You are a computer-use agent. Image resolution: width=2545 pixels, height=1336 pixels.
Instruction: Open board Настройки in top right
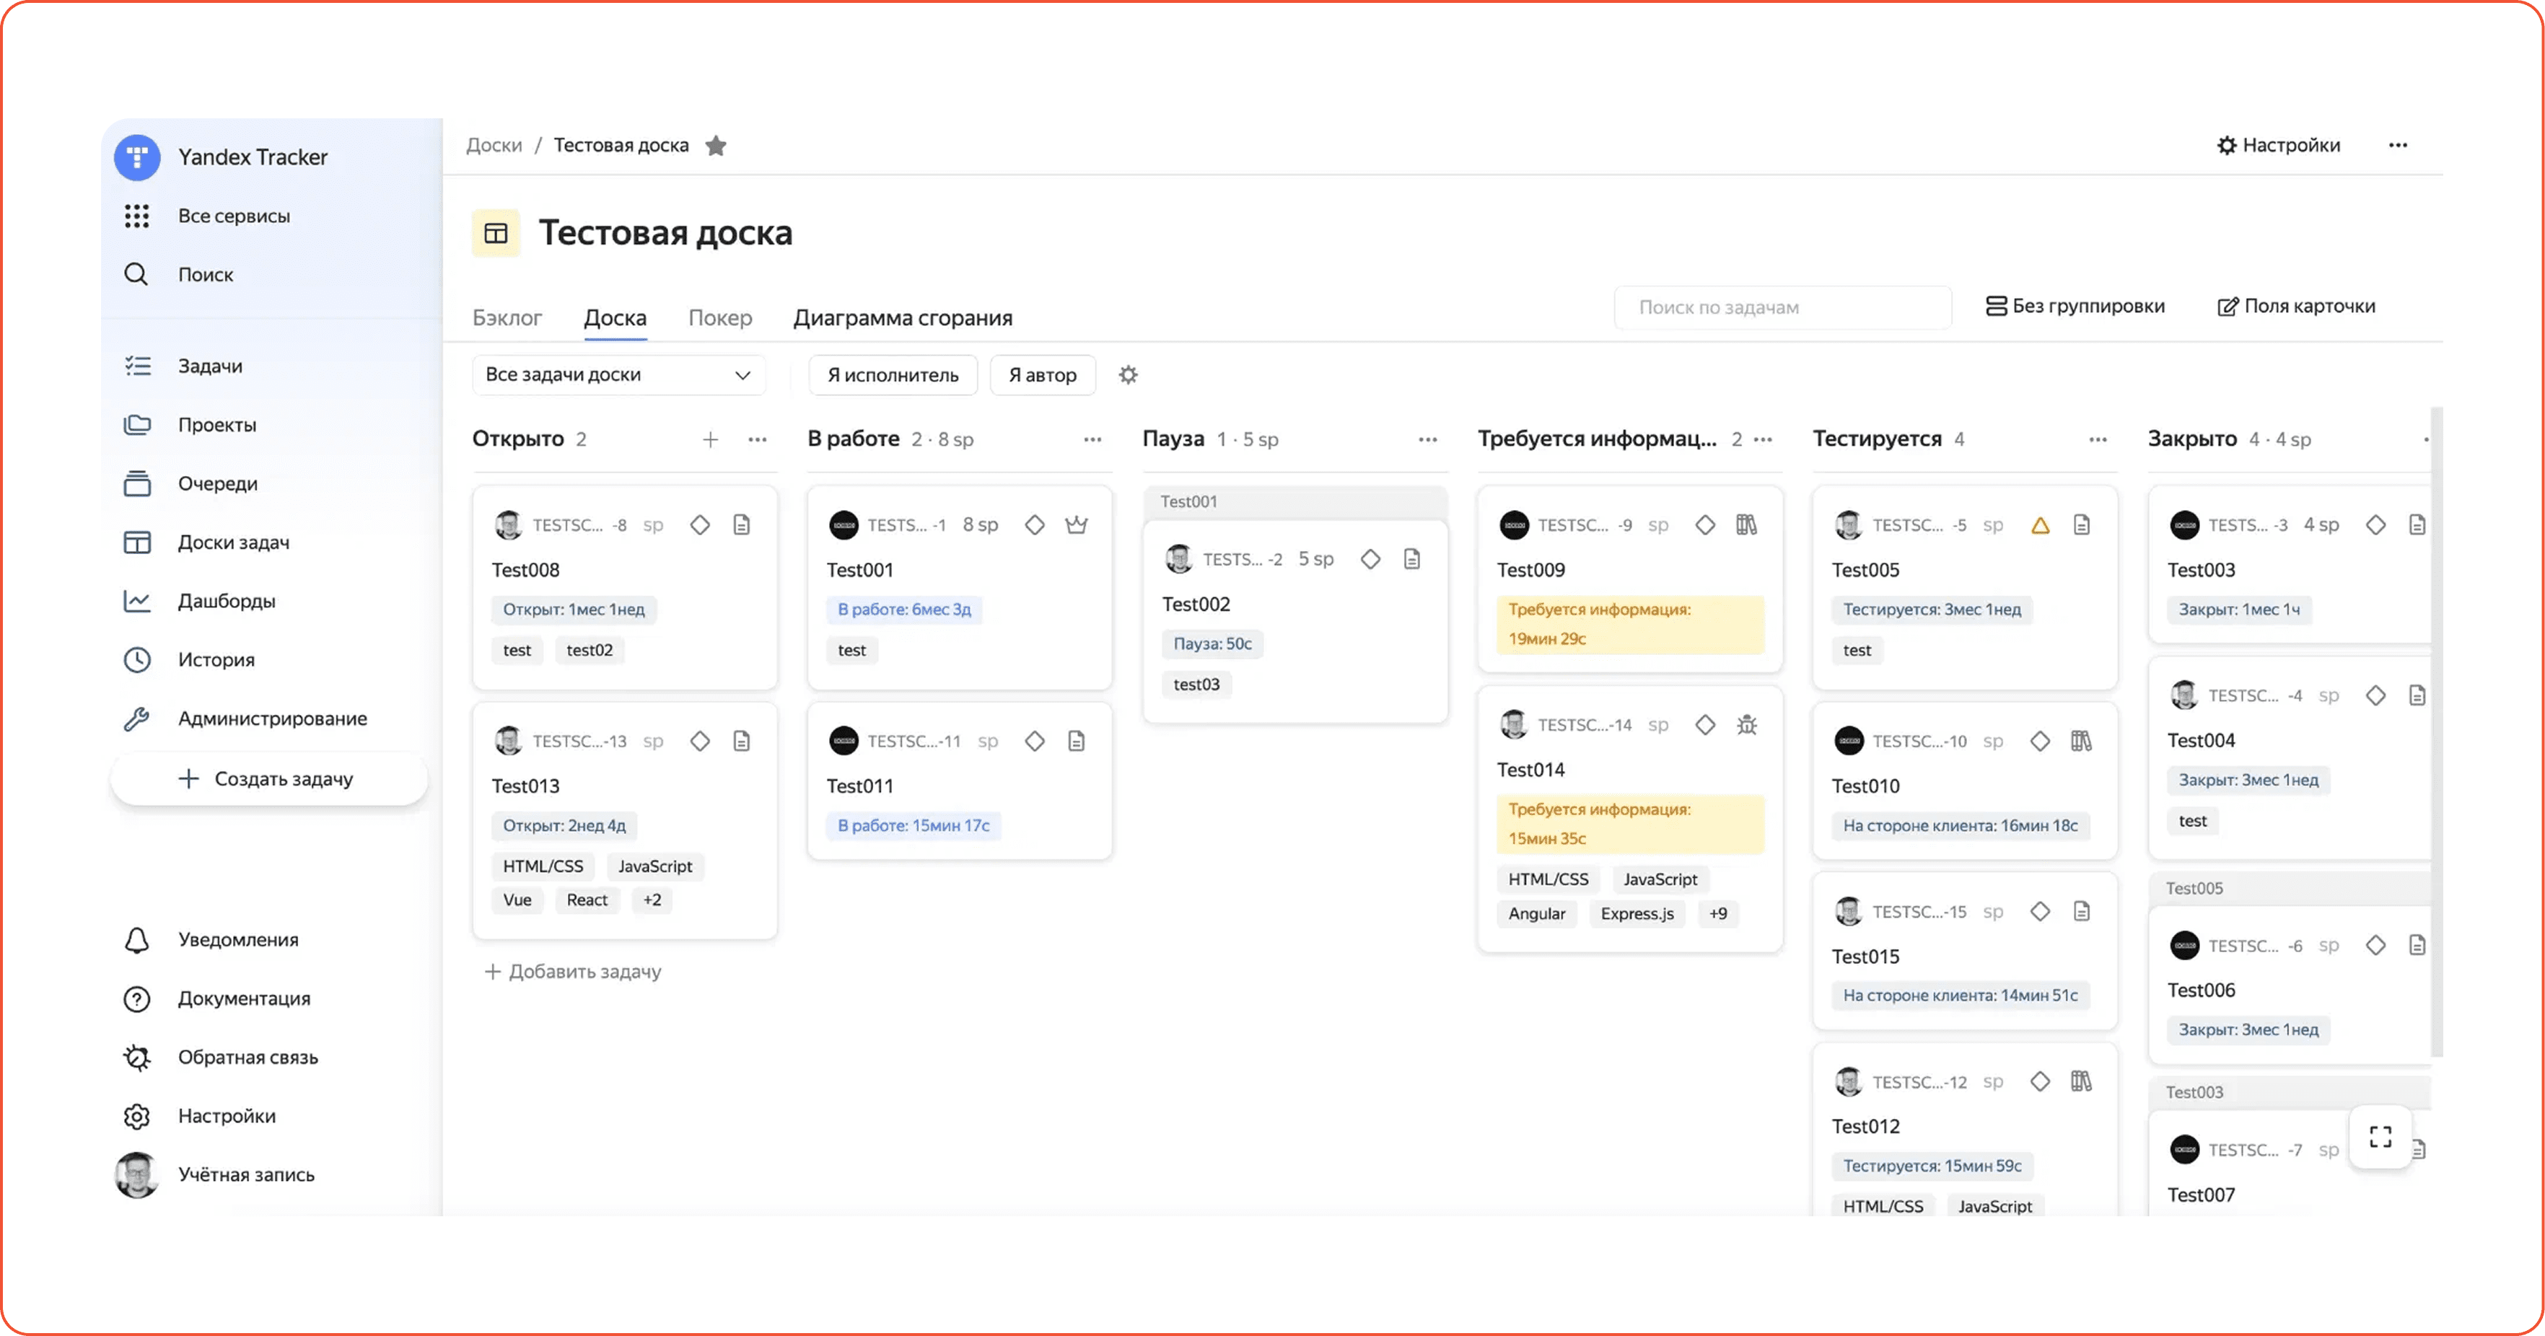click(2278, 145)
